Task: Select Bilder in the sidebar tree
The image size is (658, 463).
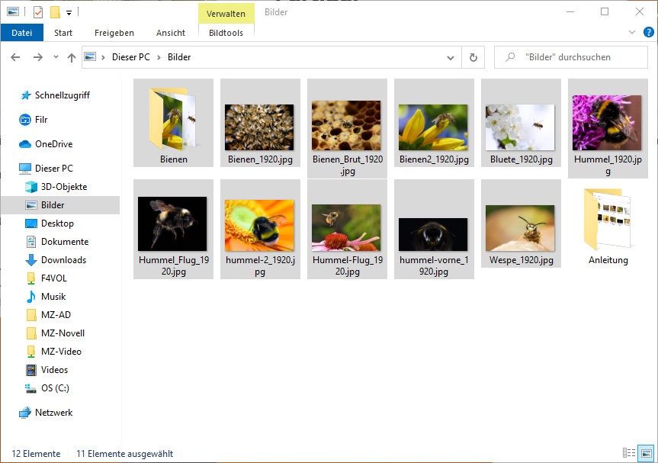Action: coord(60,205)
